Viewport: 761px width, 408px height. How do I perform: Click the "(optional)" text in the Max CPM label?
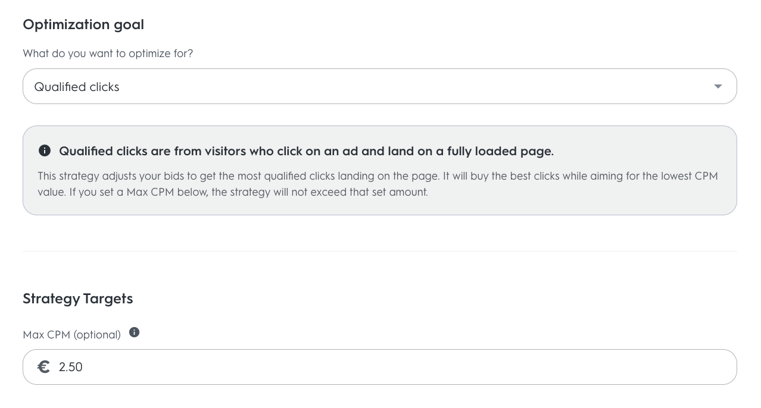(x=97, y=335)
